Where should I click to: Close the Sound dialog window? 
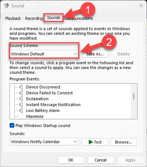[141, 6]
